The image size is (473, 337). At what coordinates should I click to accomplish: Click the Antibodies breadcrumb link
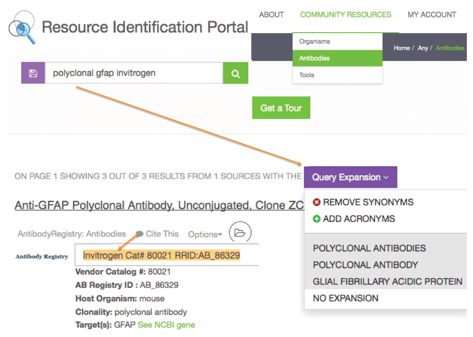click(x=450, y=48)
